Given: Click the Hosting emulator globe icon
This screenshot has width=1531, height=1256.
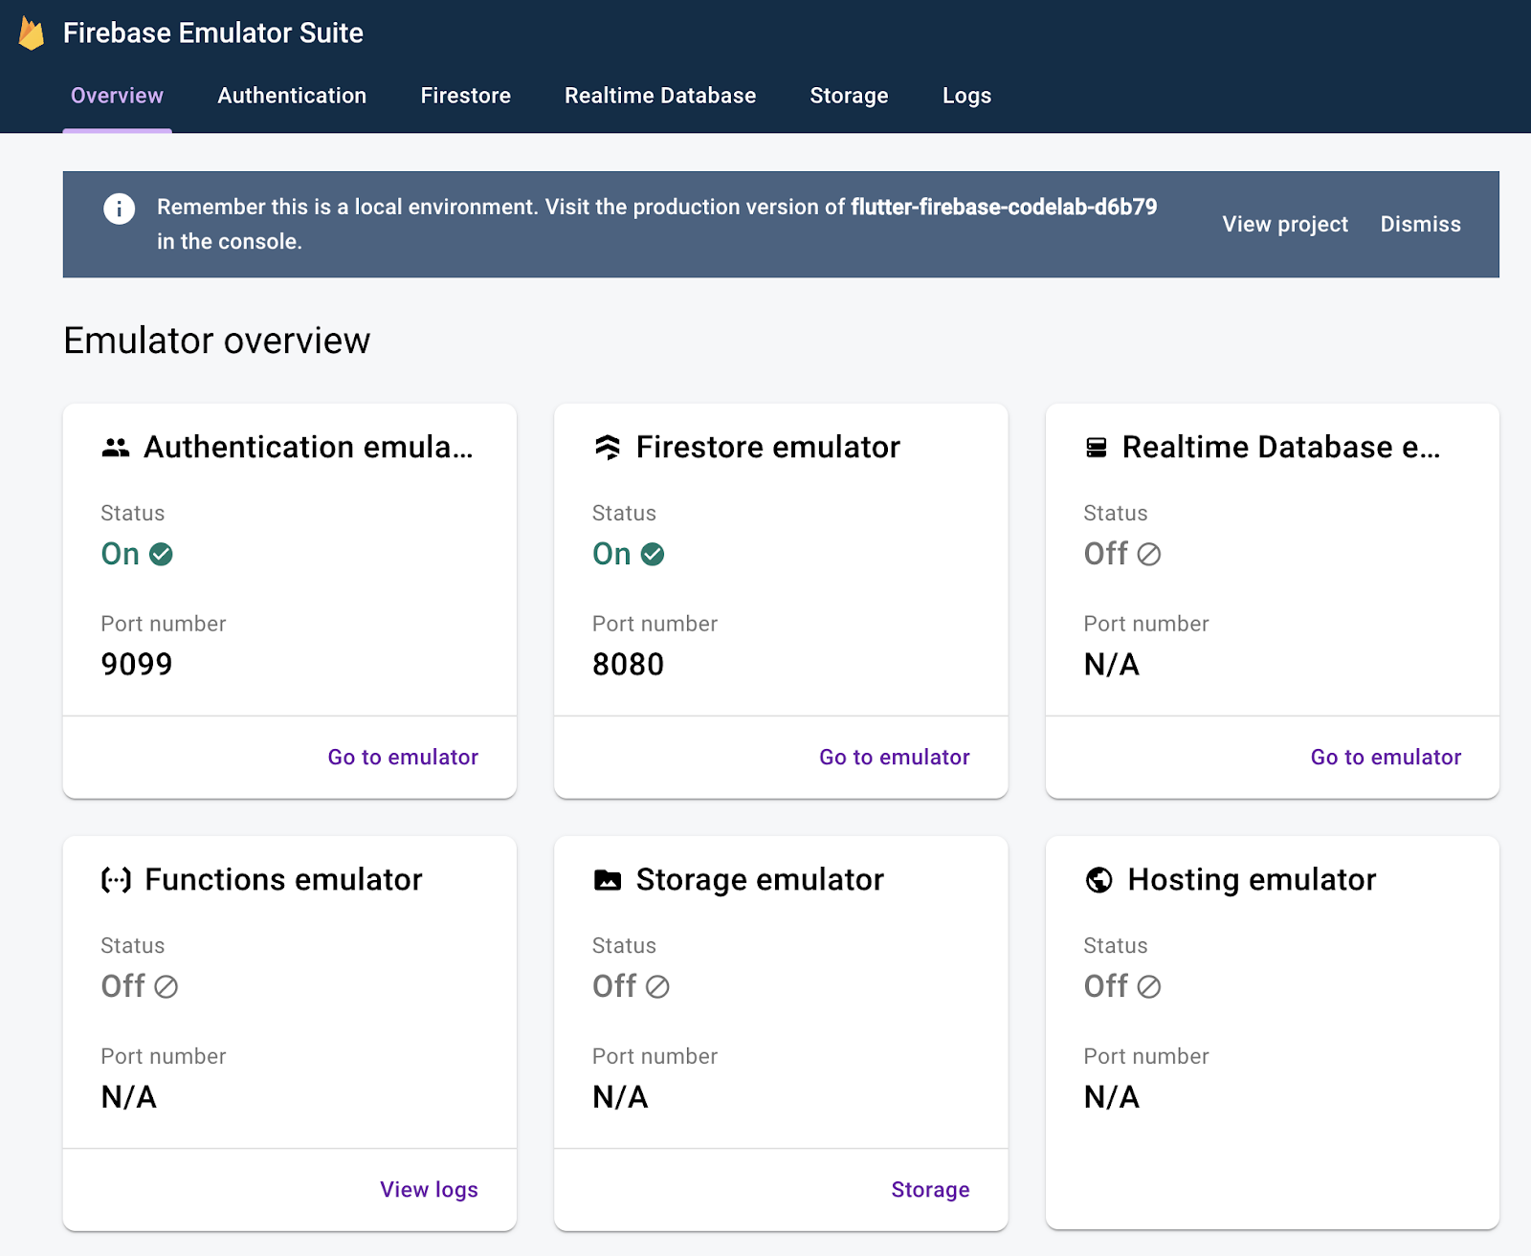Looking at the screenshot, I should (1099, 880).
